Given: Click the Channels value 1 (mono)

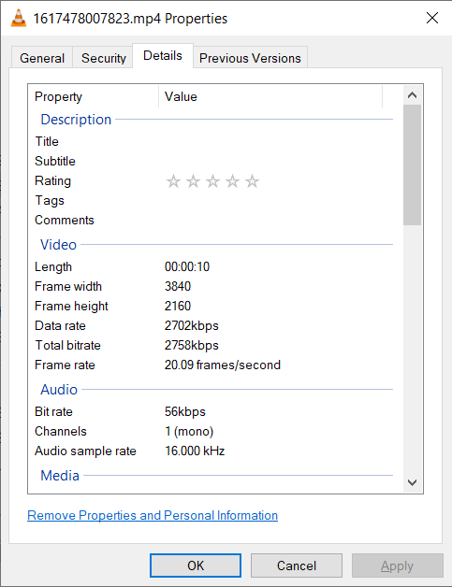Looking at the screenshot, I should (x=189, y=431).
